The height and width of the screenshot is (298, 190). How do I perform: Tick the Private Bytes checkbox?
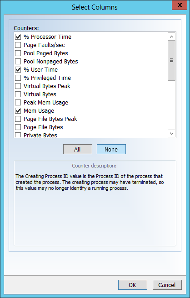tap(18, 135)
